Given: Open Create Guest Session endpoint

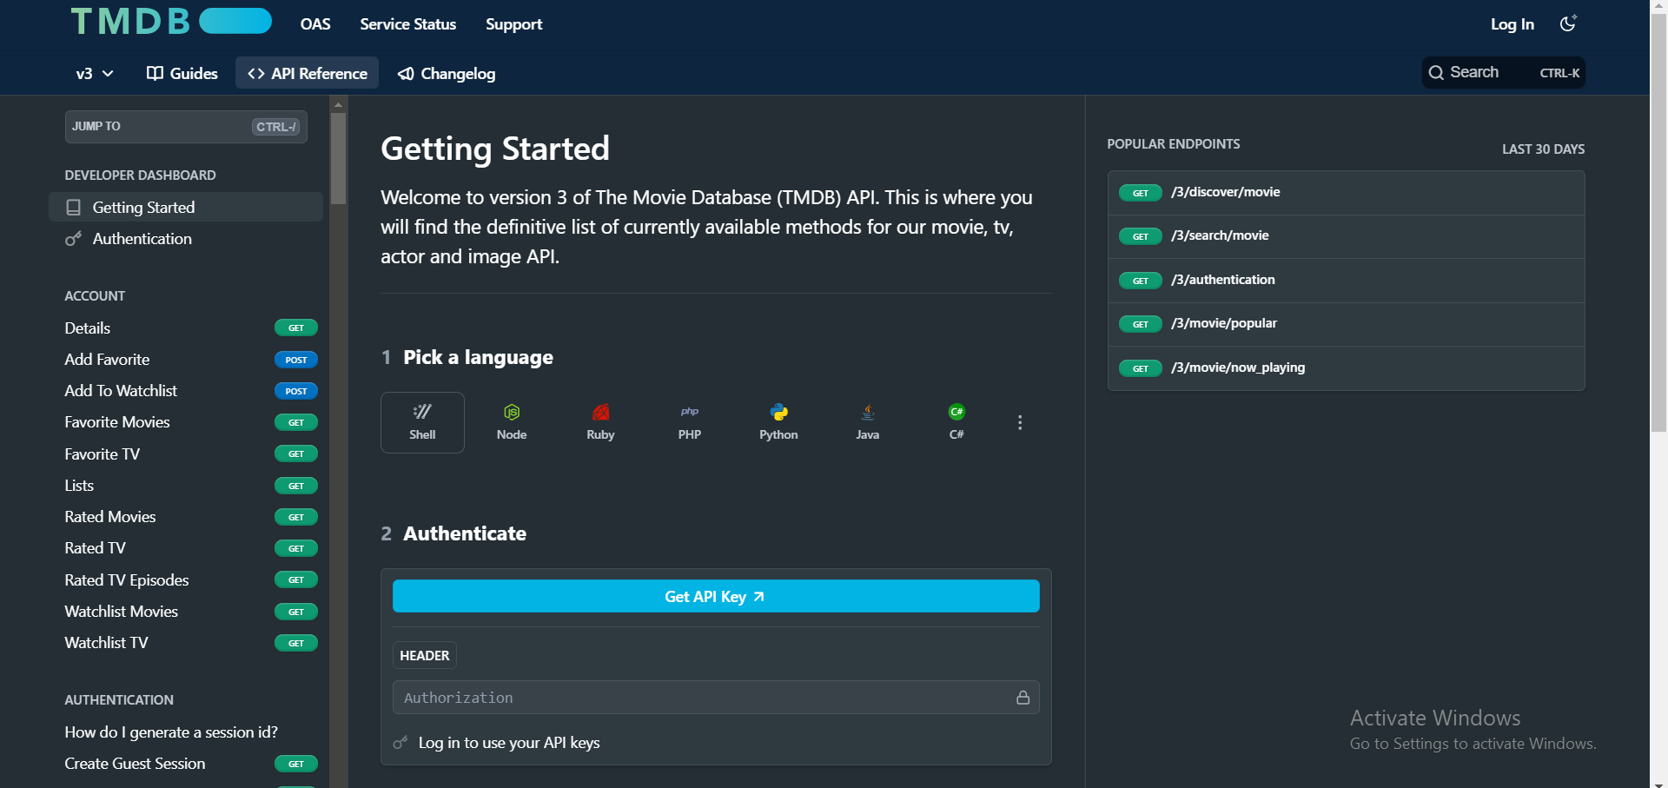Looking at the screenshot, I should click(x=191, y=764).
